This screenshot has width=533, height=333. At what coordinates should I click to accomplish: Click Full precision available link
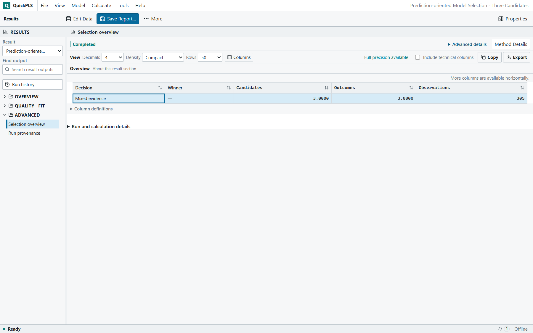pos(386,57)
